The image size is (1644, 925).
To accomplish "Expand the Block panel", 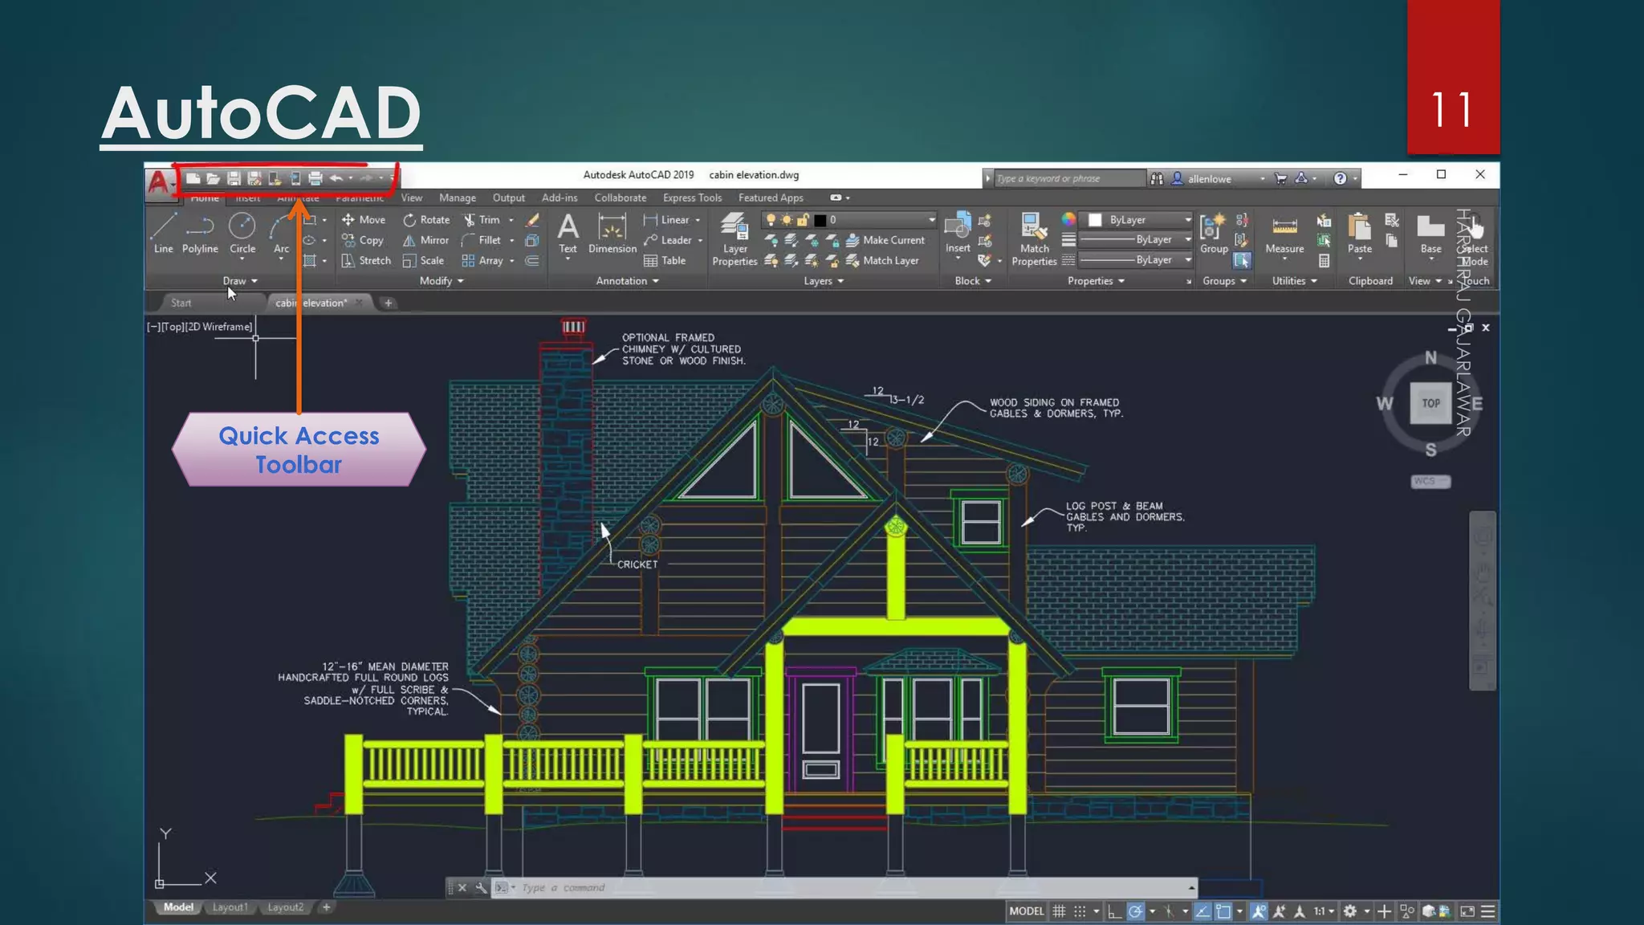I will tap(973, 281).
